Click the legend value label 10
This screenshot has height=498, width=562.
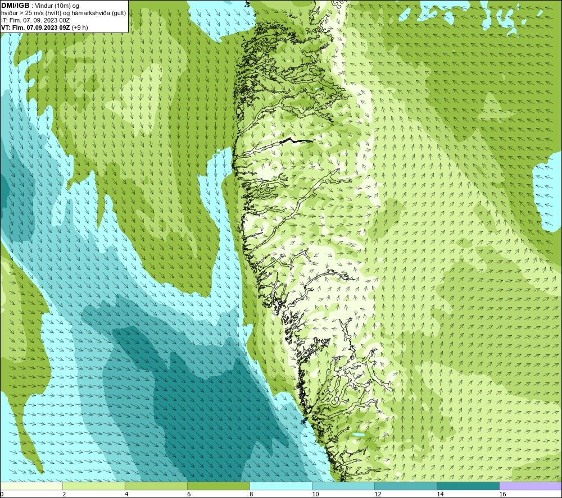tap(315, 494)
